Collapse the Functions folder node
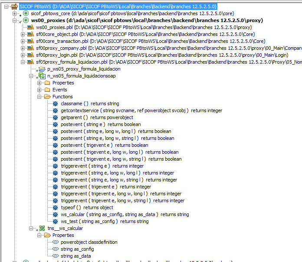This screenshot has width=302, height=262. 39,97
